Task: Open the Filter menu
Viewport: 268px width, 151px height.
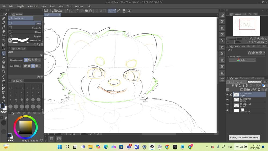Action: (69, 6)
